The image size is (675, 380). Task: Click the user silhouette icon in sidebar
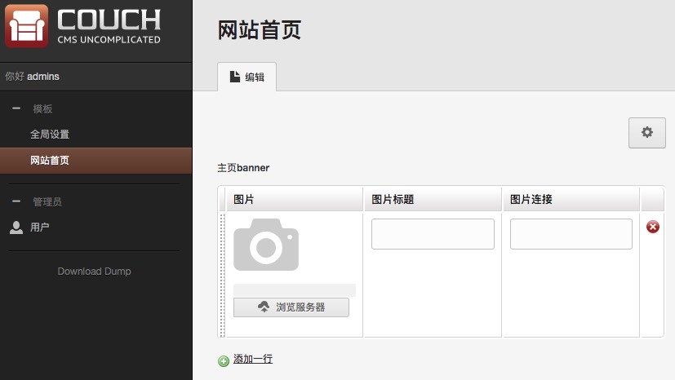pos(16,228)
